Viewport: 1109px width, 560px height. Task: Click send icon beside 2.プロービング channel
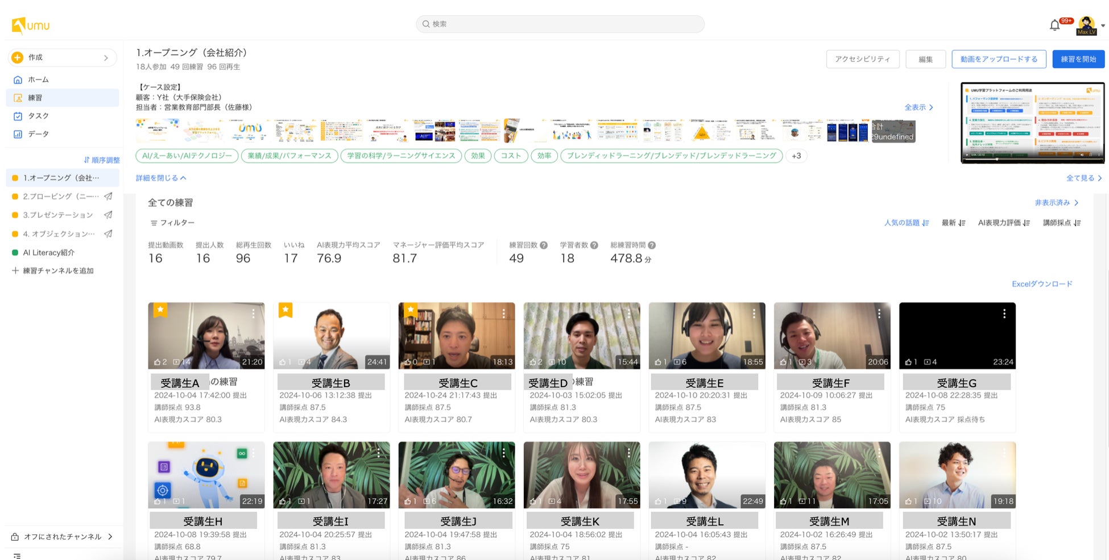point(108,197)
